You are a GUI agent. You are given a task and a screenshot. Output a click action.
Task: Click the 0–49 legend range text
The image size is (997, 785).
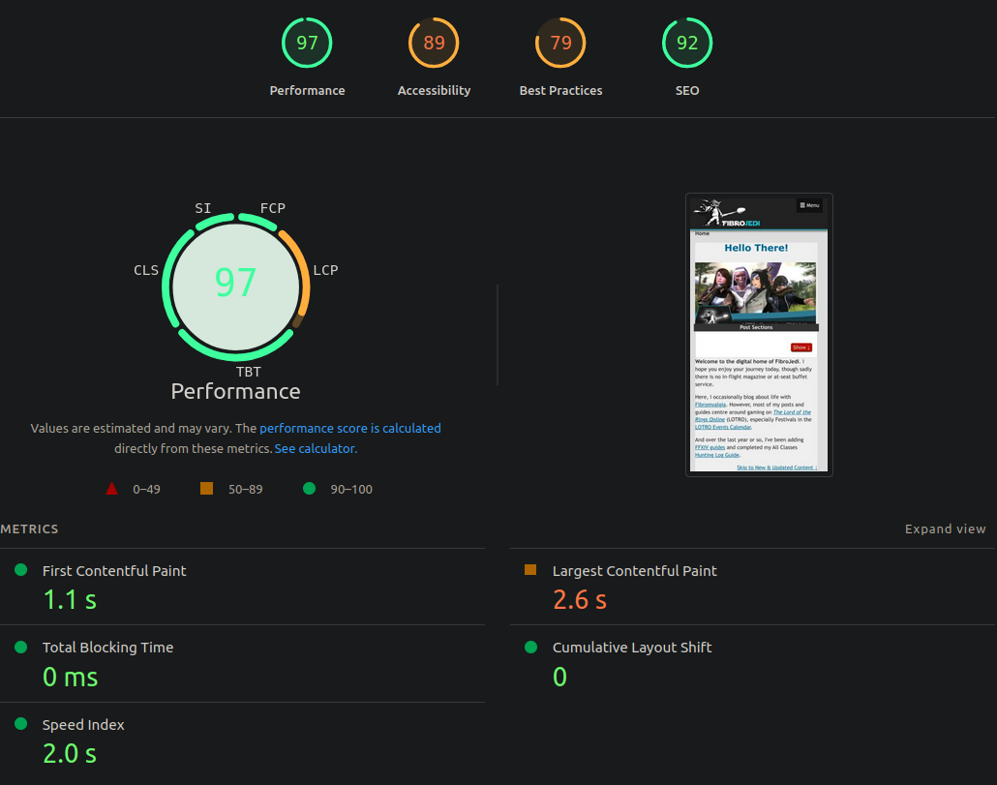click(x=146, y=490)
